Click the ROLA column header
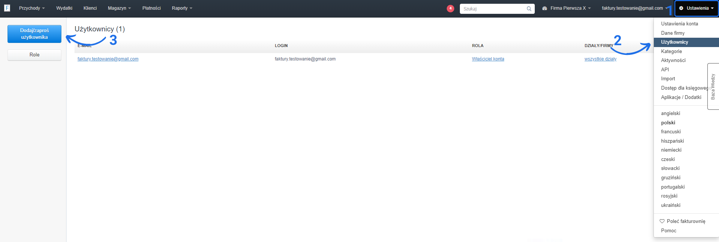The height and width of the screenshot is (242, 719). [x=477, y=46]
